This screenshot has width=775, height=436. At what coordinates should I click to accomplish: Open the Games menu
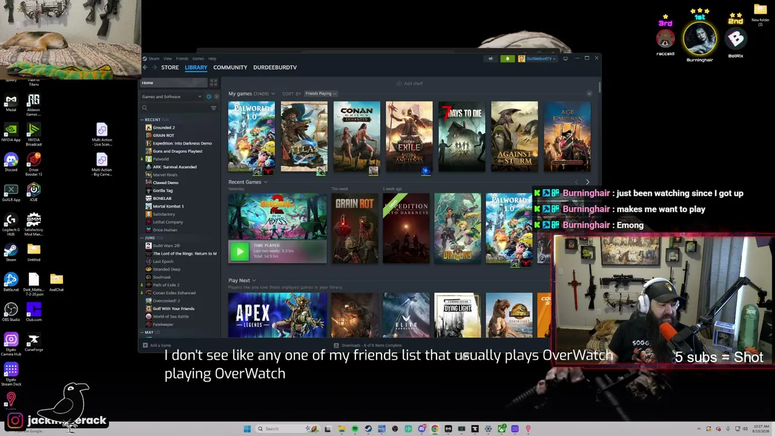(198, 59)
